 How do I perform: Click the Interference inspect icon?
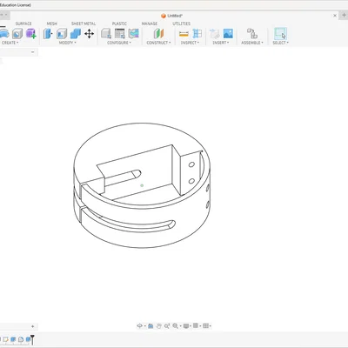tap(197, 34)
